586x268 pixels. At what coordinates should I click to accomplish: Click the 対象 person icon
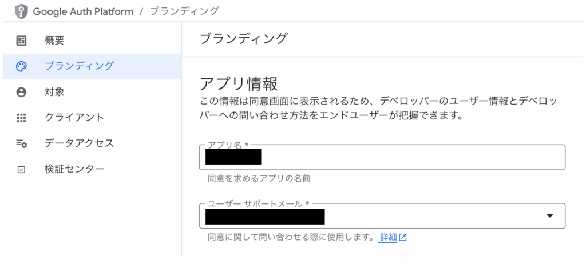22,92
